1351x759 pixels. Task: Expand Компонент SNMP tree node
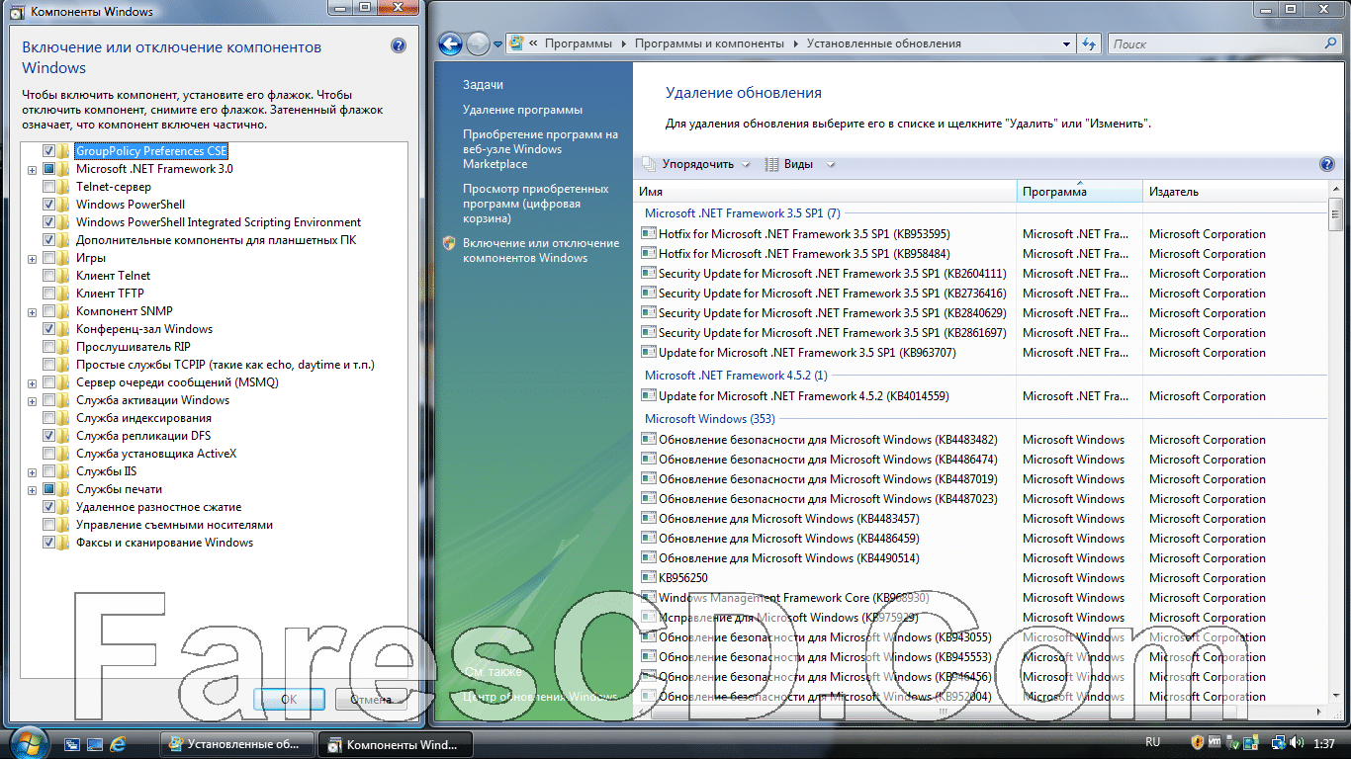coord(33,312)
